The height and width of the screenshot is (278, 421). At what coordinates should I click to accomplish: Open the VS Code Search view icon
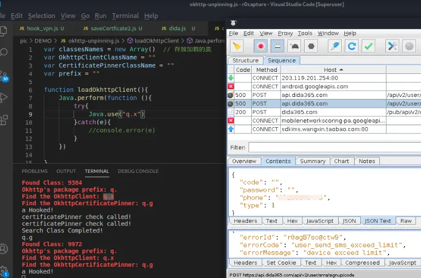[x=4, y=52]
